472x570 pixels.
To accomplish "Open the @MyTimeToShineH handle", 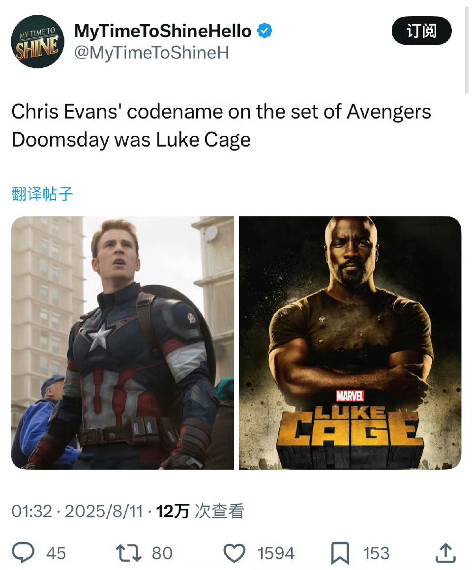I will 151,53.
